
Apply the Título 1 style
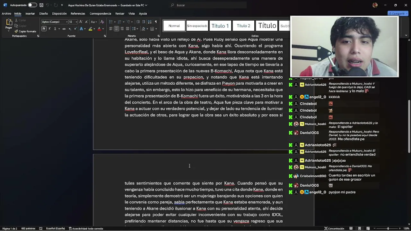[x=220, y=26]
